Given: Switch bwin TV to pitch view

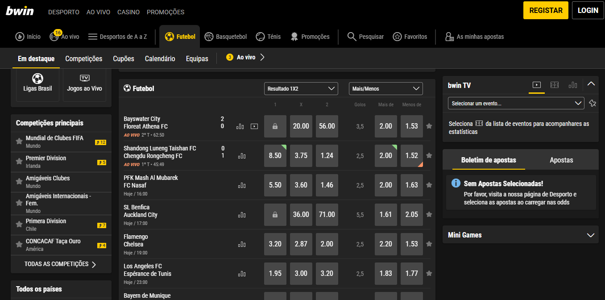Looking at the screenshot, I should pos(555,85).
